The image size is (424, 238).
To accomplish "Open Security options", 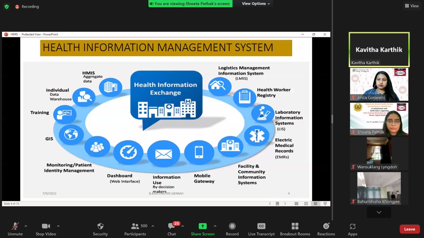I will [x=100, y=229].
